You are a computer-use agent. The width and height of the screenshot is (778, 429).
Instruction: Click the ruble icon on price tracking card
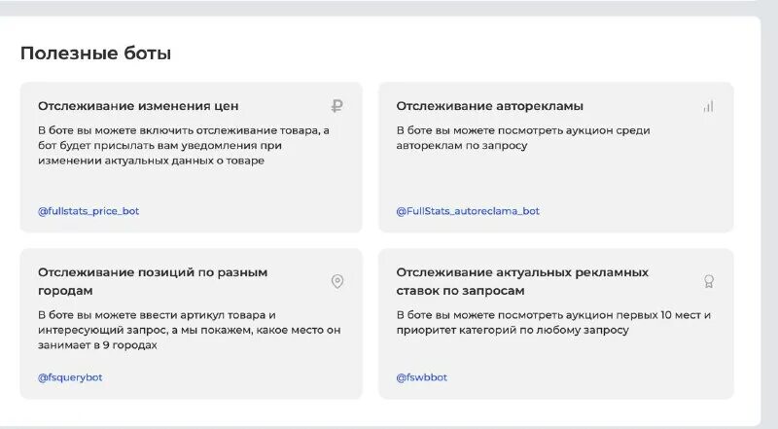336,107
